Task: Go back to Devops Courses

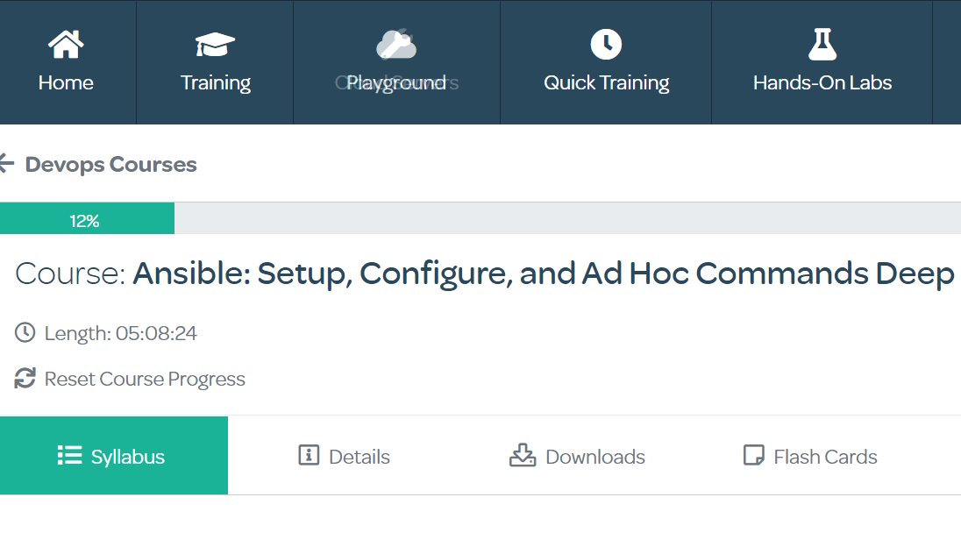Action: click(111, 164)
